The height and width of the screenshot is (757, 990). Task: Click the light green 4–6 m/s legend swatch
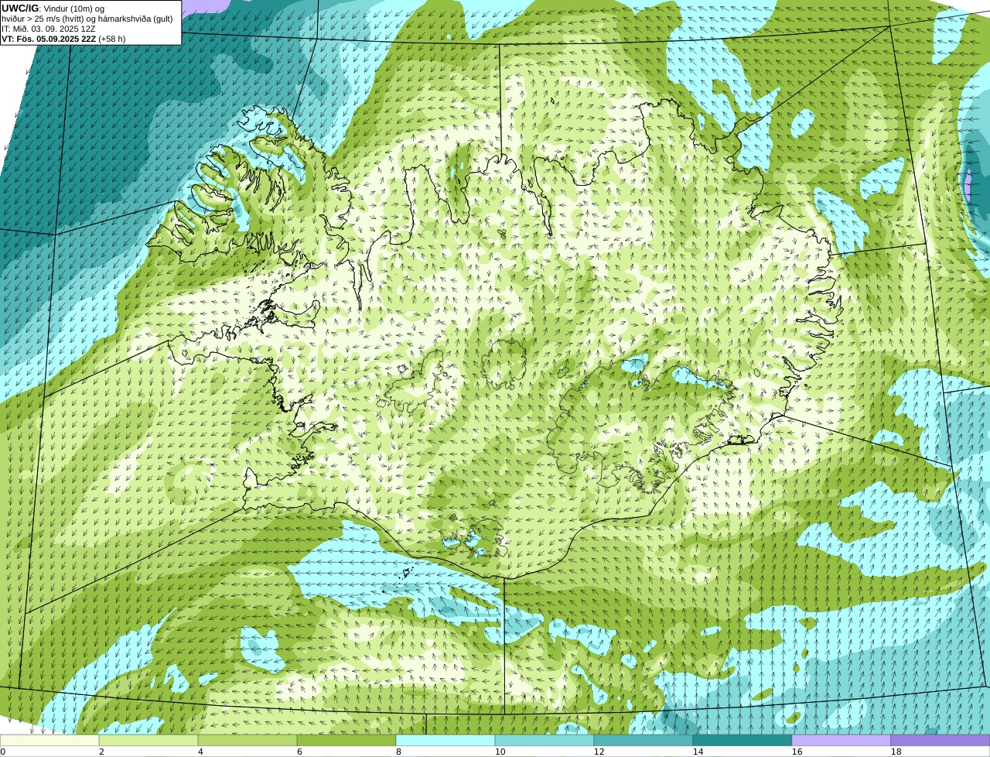[x=247, y=740]
